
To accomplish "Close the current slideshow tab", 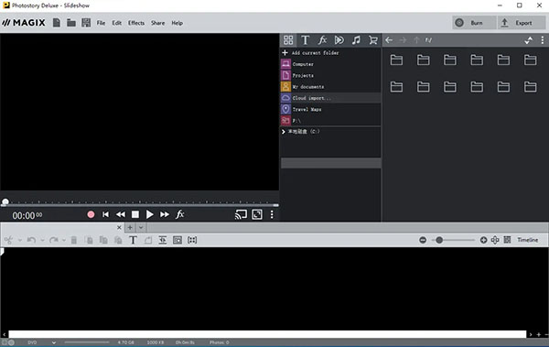I will (x=119, y=227).
